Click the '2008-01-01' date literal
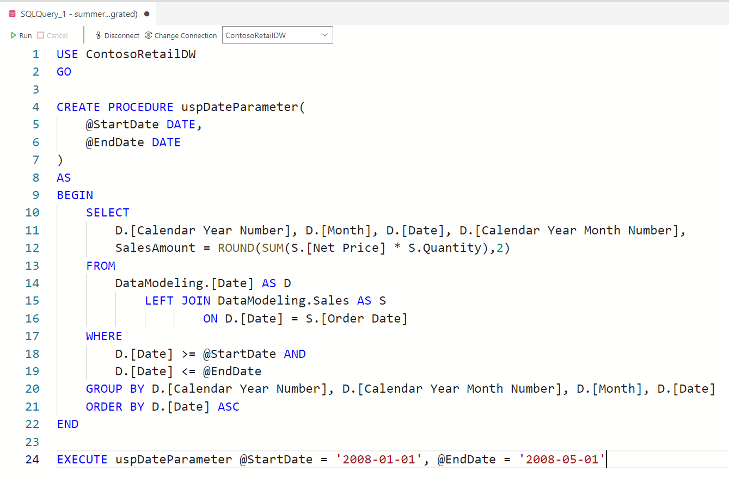This screenshot has width=729, height=477. [x=378, y=459]
